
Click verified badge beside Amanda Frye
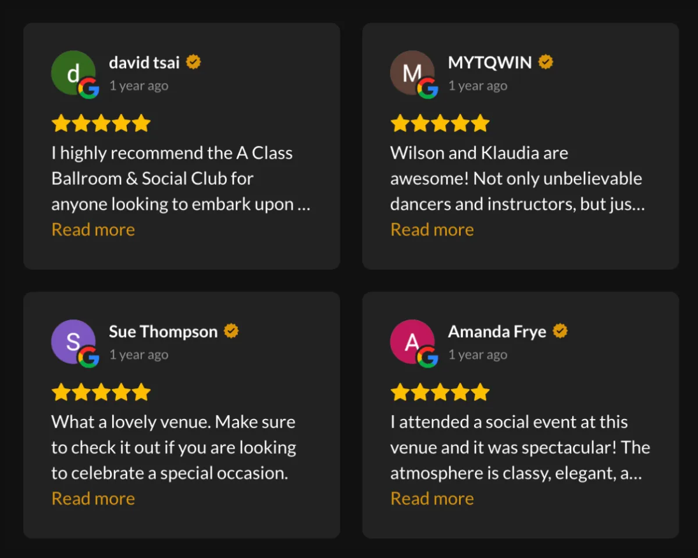click(x=560, y=331)
